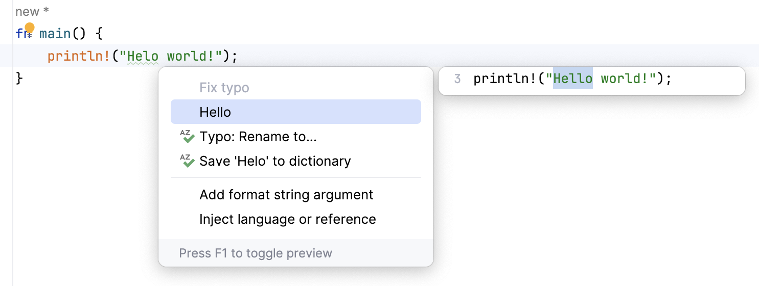Click line number 3 in preview popup

coord(457,79)
